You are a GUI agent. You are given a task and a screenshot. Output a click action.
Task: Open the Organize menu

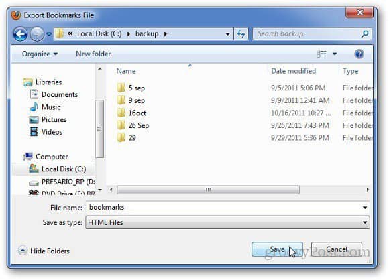[x=40, y=54]
